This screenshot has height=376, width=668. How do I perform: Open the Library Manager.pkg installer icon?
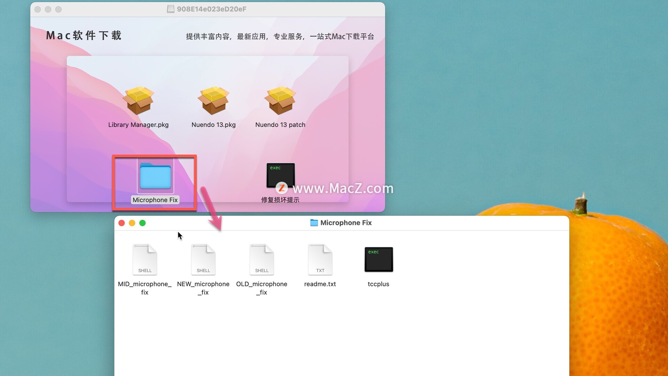138,101
